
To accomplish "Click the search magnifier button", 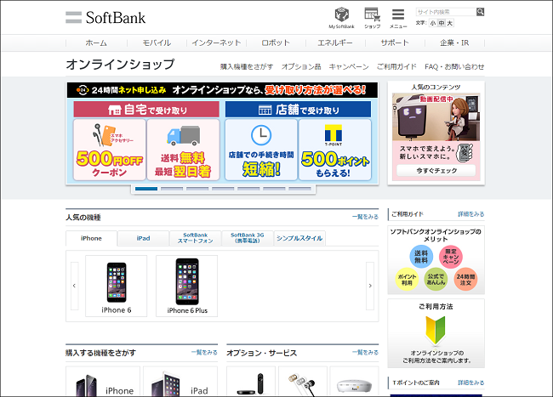I will pos(480,12).
